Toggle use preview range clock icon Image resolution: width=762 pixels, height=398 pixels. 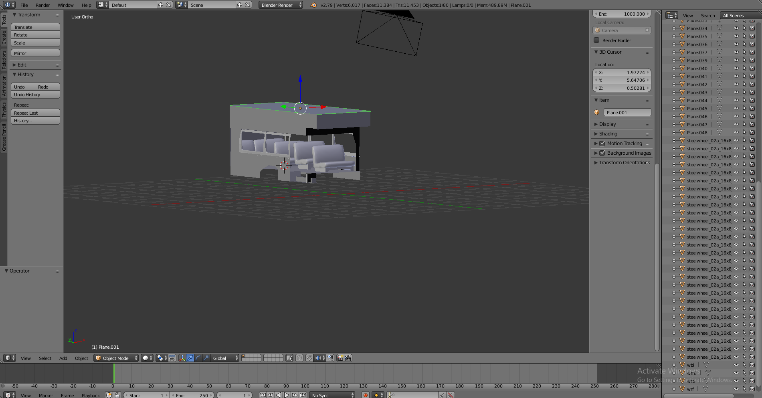coord(109,395)
